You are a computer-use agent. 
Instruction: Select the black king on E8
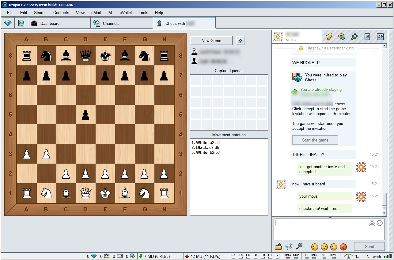105,56
